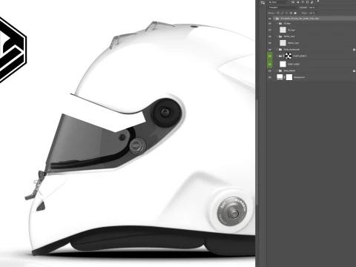Open the collapsed panel dock icon beside Layers

pyautogui.click(x=263, y=3)
